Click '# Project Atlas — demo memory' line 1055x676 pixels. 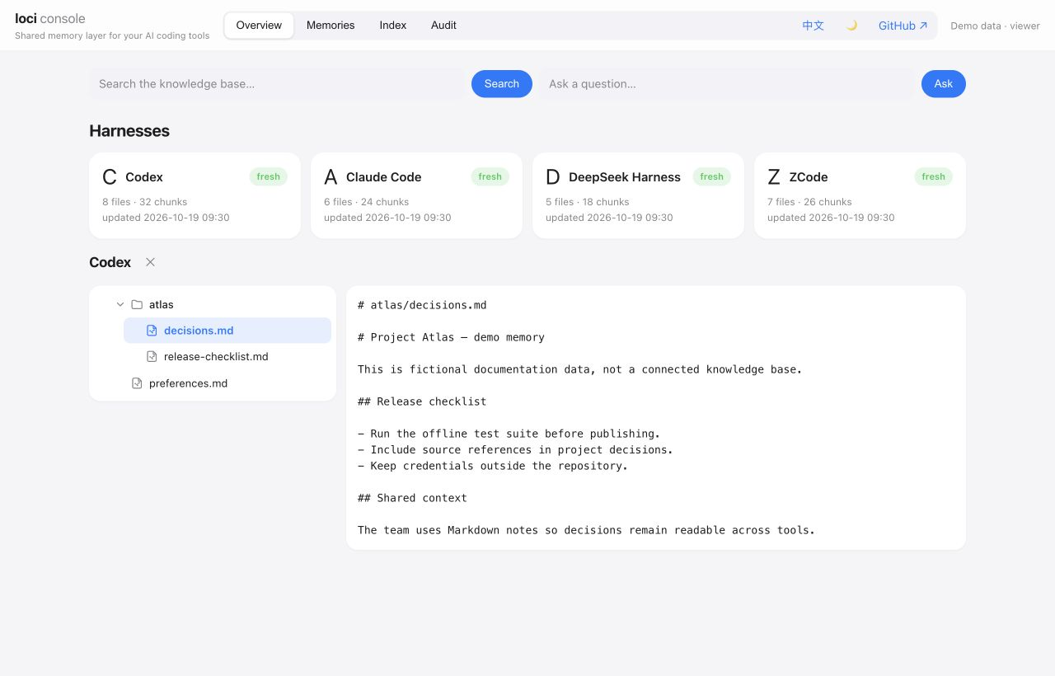451,337
